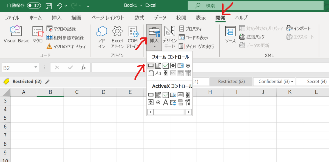
Task: Switch to the データ tab
Action: (x=160, y=18)
